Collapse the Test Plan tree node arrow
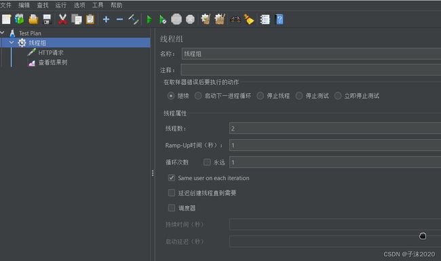Viewport: 441px width, 261px height. coord(2,33)
